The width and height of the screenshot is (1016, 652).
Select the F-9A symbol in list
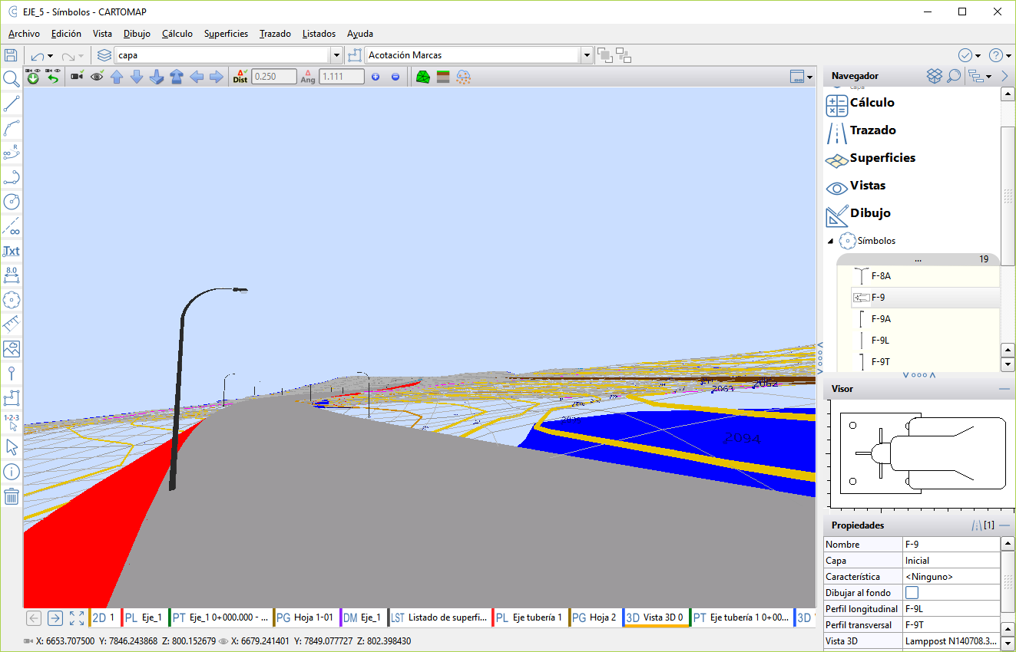click(881, 319)
